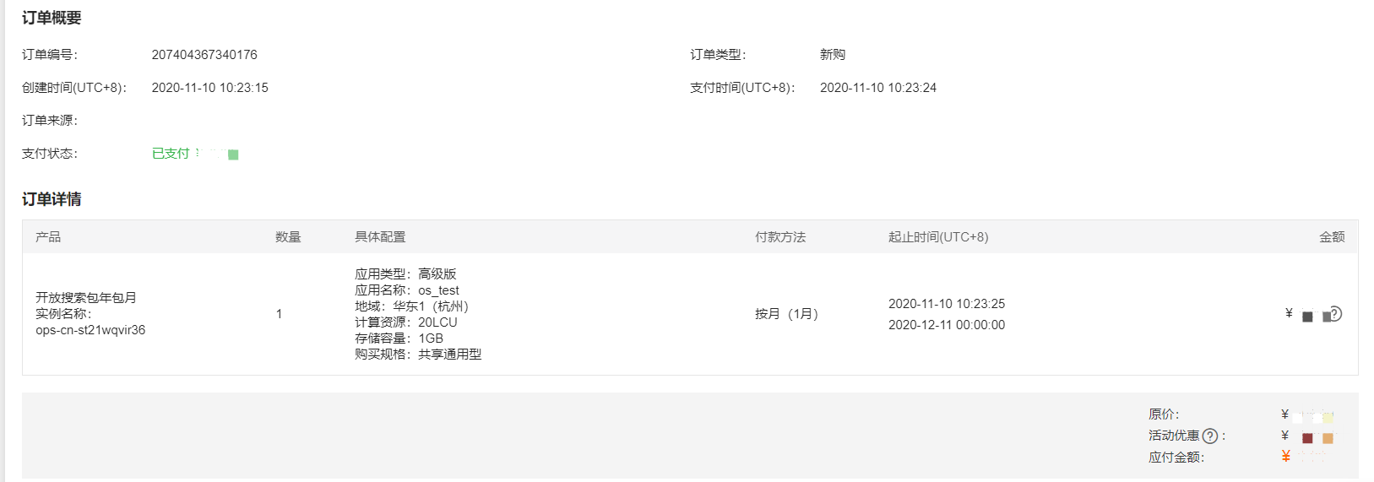Screen dimensions: 1374x482
Task: Click the 数量 column header
Action: click(288, 237)
